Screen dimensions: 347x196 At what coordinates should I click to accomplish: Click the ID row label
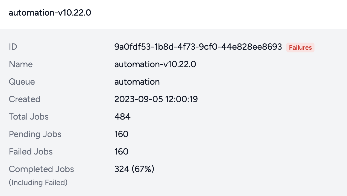13,47
